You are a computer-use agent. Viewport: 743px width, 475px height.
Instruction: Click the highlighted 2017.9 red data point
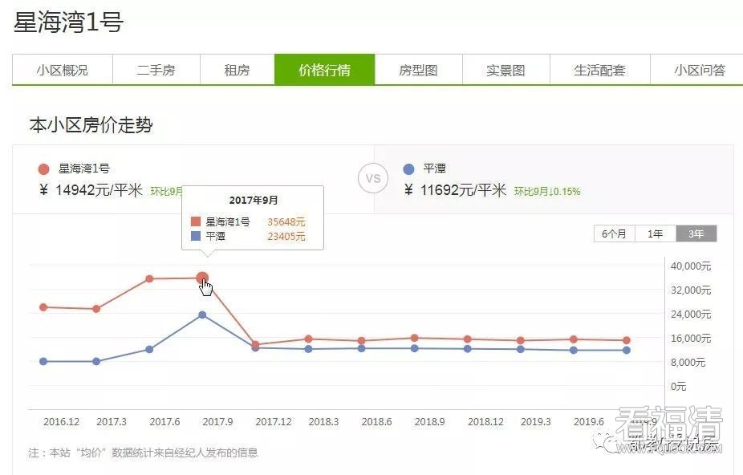(202, 278)
